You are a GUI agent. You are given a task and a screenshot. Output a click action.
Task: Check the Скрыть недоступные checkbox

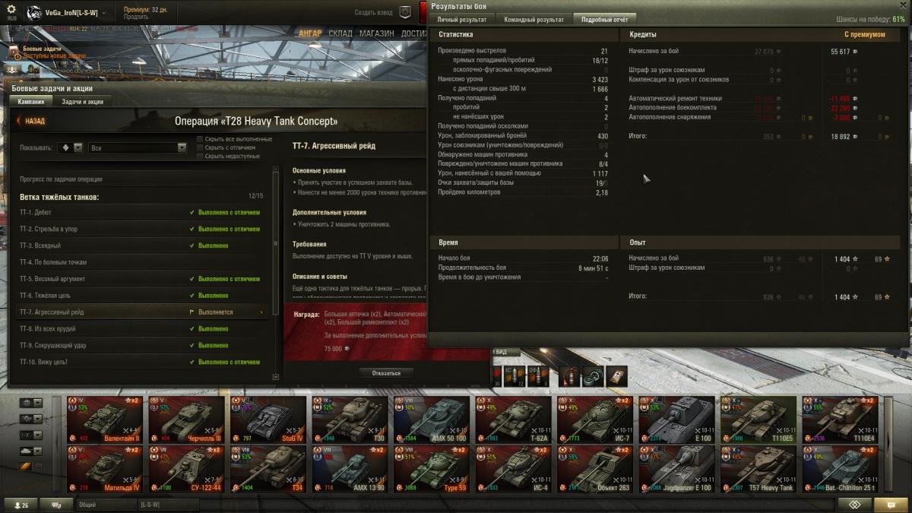tap(200, 156)
